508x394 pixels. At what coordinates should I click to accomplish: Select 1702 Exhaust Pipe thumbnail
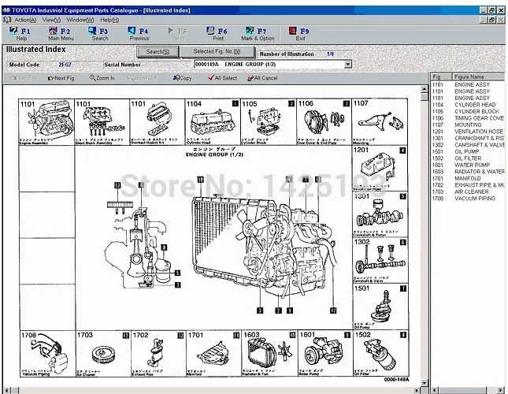click(158, 353)
